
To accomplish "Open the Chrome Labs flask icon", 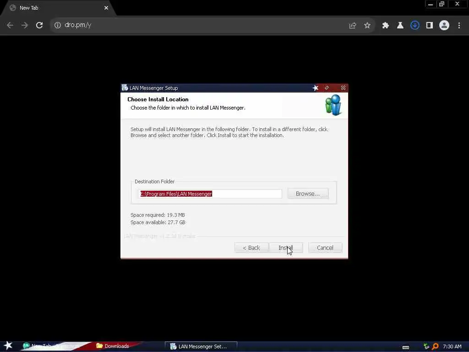I will [x=400, y=26].
